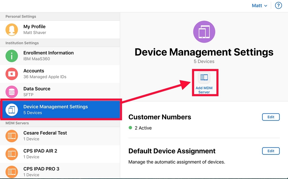Click the green active status dot
The width and height of the screenshot is (288, 179).
click(130, 128)
